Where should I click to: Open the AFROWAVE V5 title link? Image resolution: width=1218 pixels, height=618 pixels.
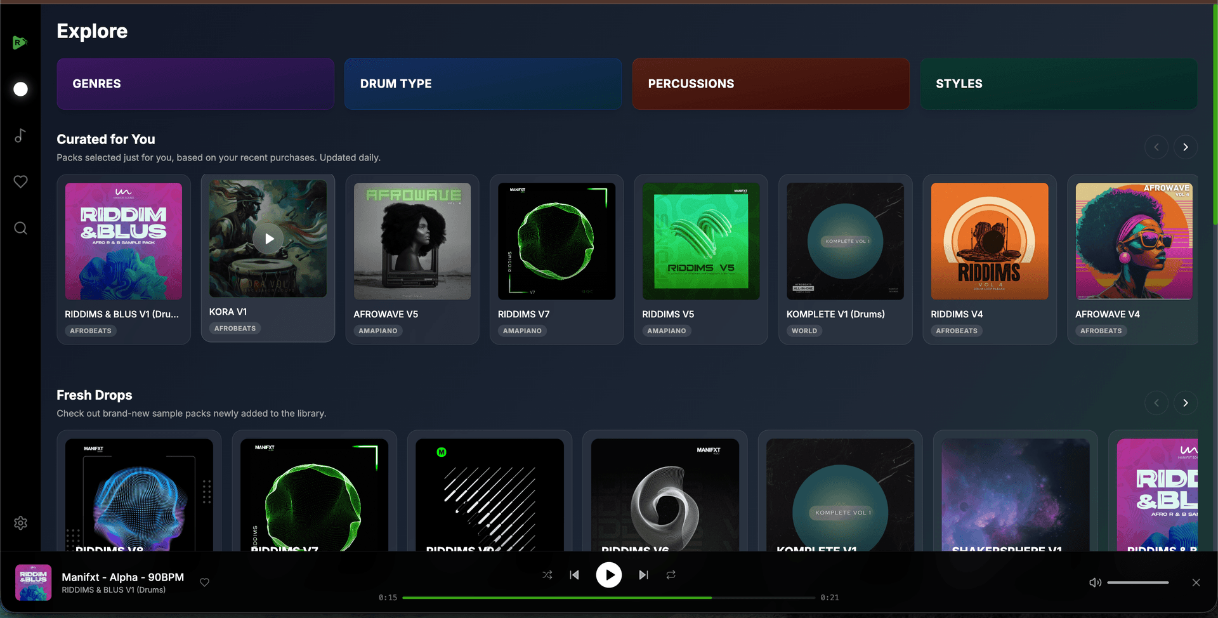coord(386,314)
